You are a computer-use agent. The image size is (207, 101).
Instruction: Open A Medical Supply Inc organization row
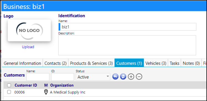[68, 92]
